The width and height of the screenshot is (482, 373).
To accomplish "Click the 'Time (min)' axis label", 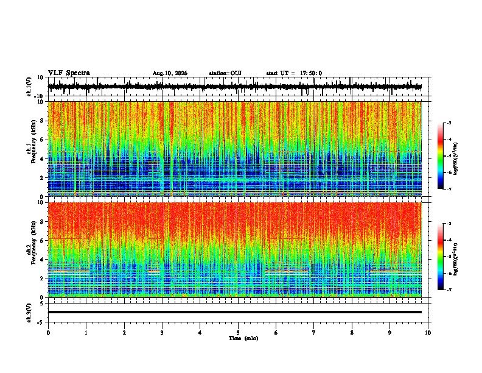I will (x=243, y=338).
